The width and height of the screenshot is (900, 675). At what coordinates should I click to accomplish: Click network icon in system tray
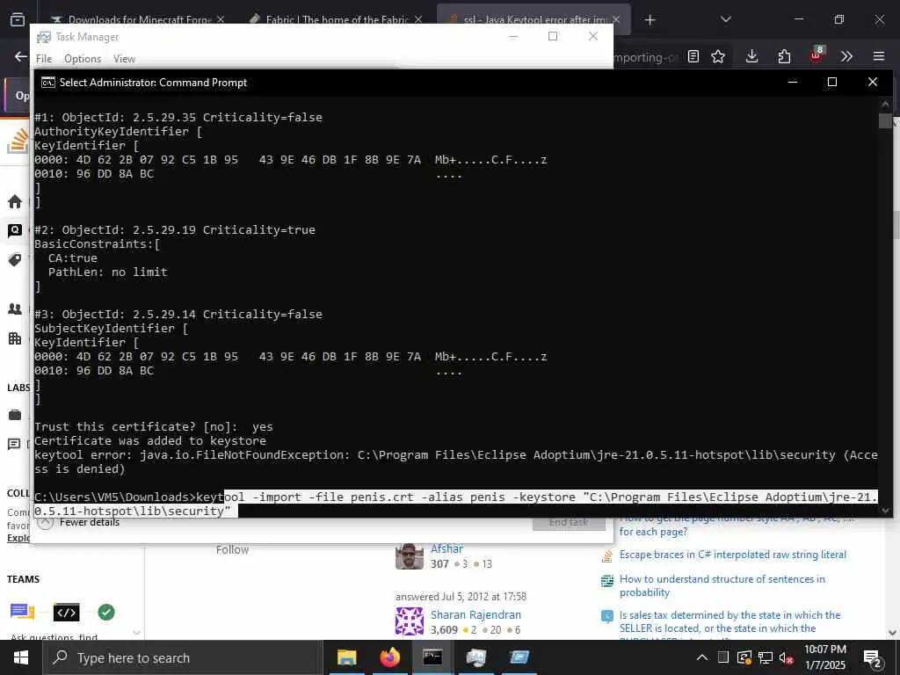(x=766, y=657)
